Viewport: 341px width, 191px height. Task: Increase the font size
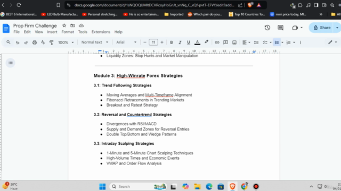tap(162, 42)
